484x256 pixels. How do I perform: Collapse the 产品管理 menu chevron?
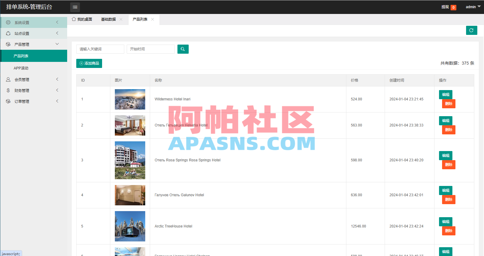click(57, 44)
